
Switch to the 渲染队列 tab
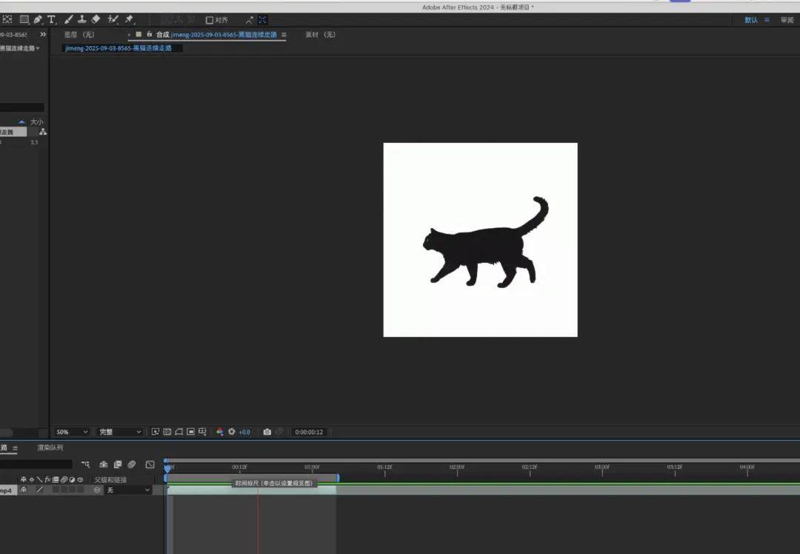(x=50, y=447)
